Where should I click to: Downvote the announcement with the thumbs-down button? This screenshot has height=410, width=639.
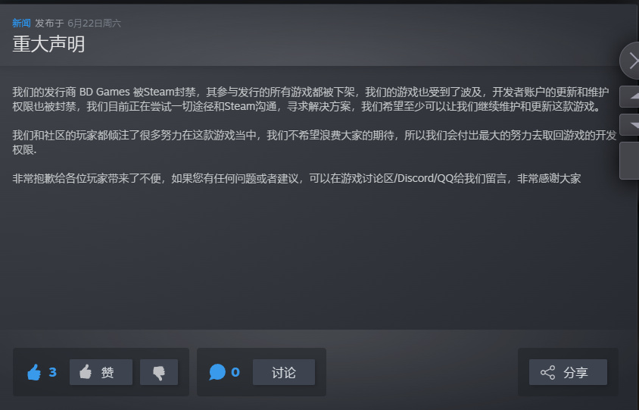click(x=159, y=372)
